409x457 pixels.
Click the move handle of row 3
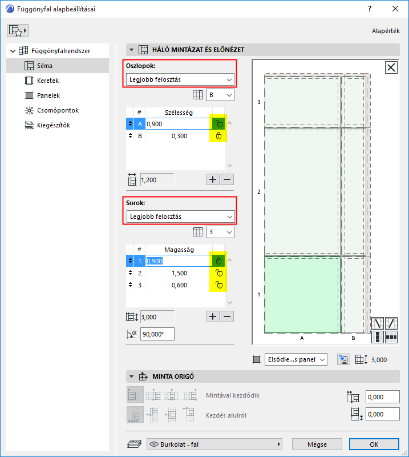click(130, 285)
